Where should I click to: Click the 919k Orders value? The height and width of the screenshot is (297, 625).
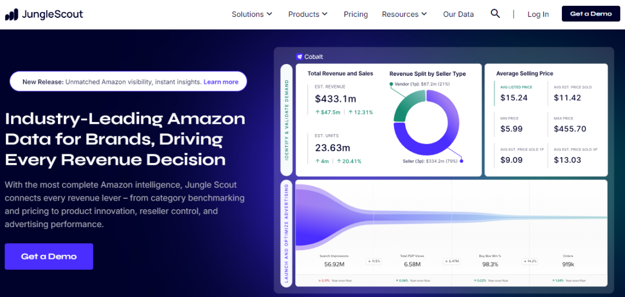[x=568, y=264]
